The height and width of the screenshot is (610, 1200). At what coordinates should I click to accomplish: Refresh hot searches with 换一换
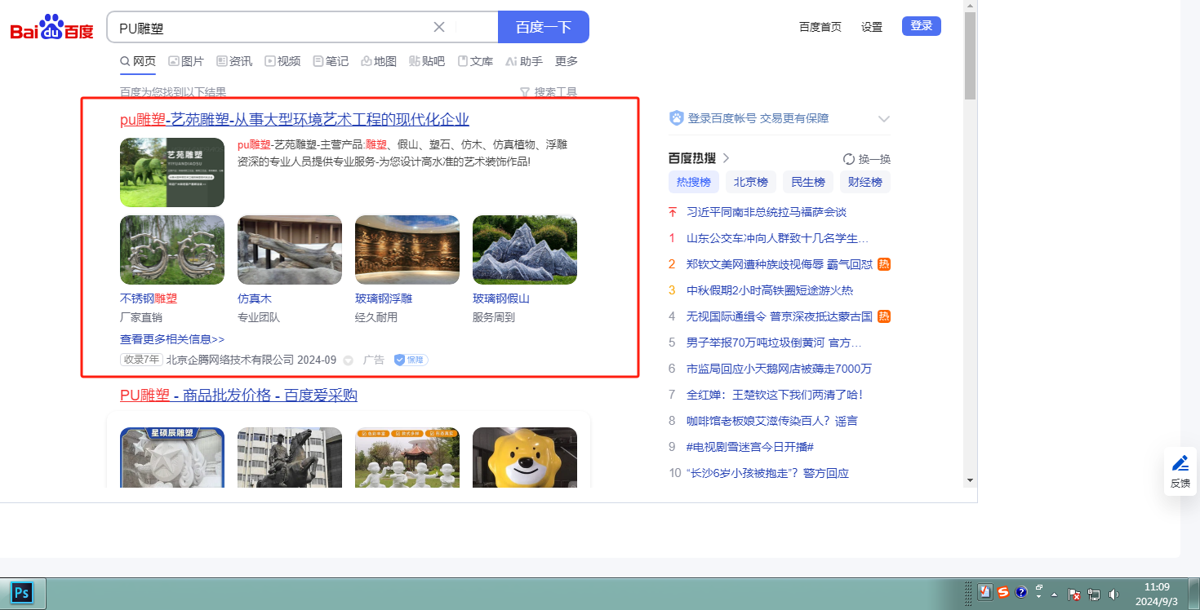pos(867,159)
